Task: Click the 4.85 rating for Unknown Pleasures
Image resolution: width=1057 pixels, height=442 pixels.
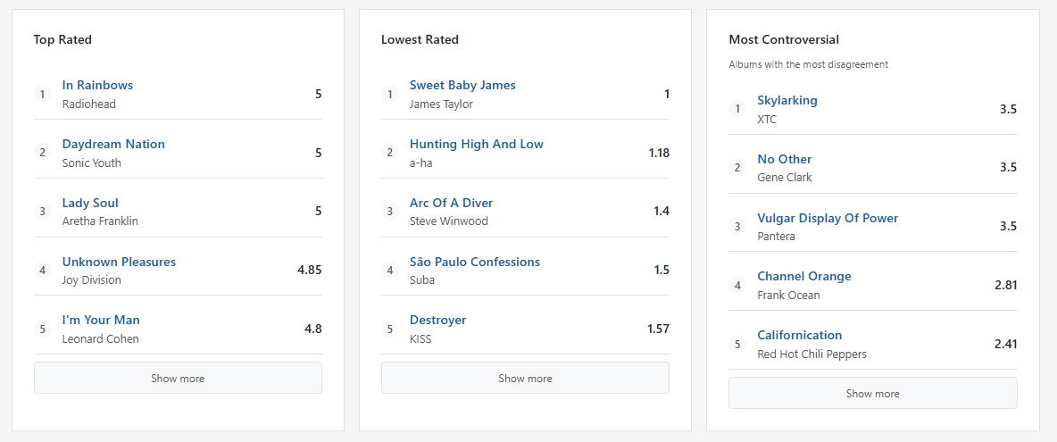Action: click(x=310, y=271)
